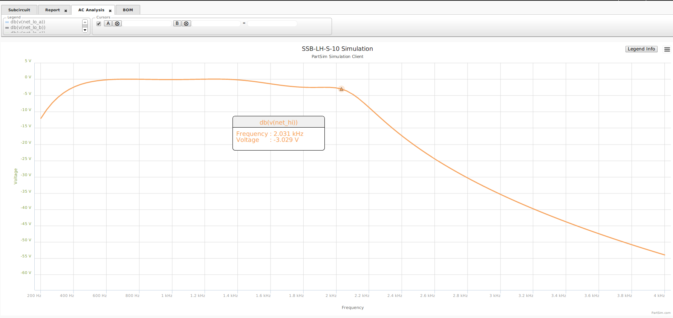Viewport: 673px width, 318px height.
Task: Click the cursor A value field
Action: pos(147,23)
